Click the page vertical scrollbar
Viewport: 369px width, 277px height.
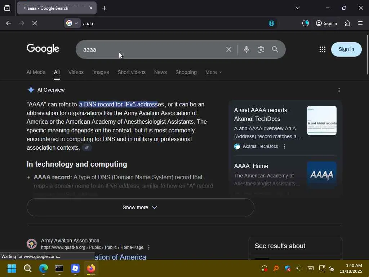pos(367,55)
